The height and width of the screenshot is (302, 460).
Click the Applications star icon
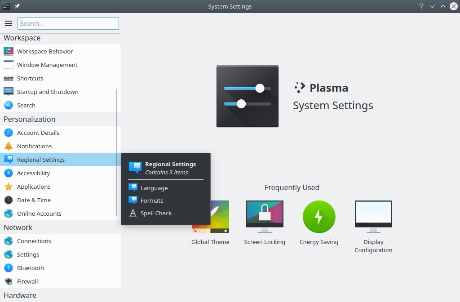click(x=9, y=187)
